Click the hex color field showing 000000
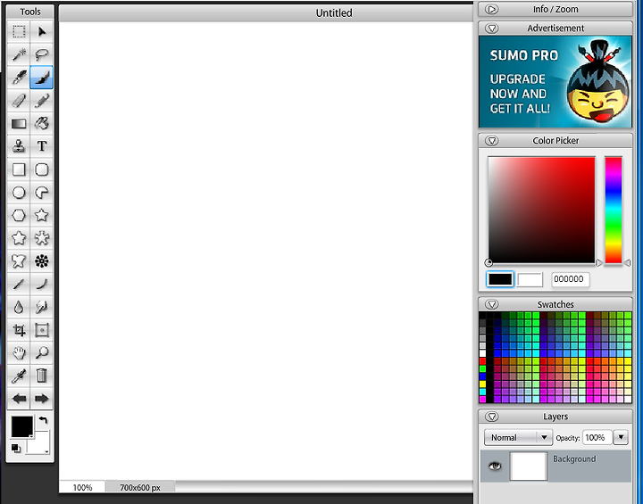This screenshot has width=643, height=504. (x=570, y=279)
